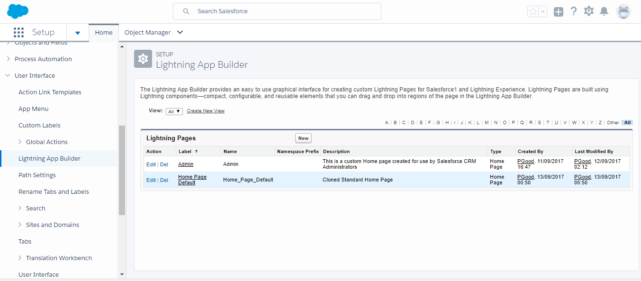Click the Create New View link

[x=206, y=111]
